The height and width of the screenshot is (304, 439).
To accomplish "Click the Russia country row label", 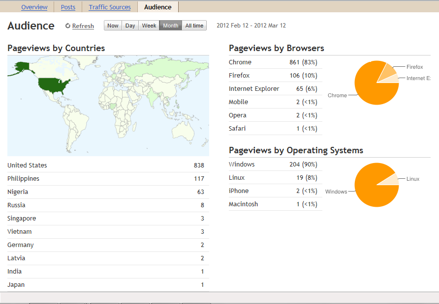I will [16, 205].
